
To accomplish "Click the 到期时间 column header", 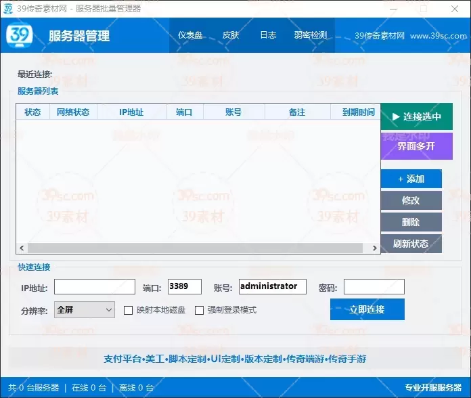I will [356, 112].
